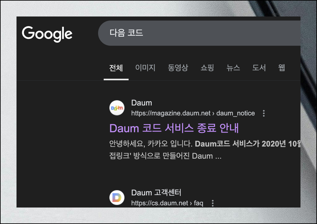Click the Daum 고객센터 site name
This screenshot has width=317, height=224.
156,193
